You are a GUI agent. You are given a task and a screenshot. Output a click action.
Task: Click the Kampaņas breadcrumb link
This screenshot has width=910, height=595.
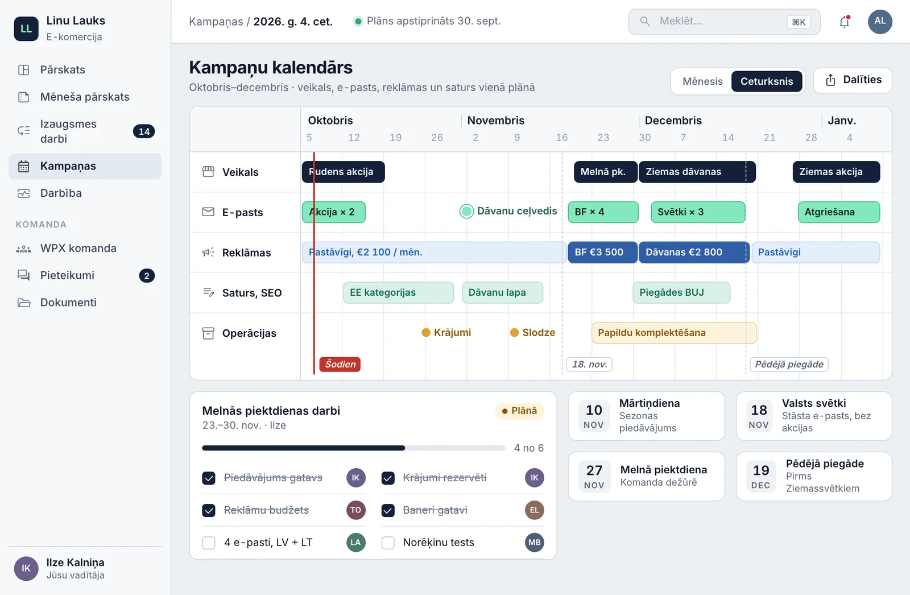click(216, 22)
